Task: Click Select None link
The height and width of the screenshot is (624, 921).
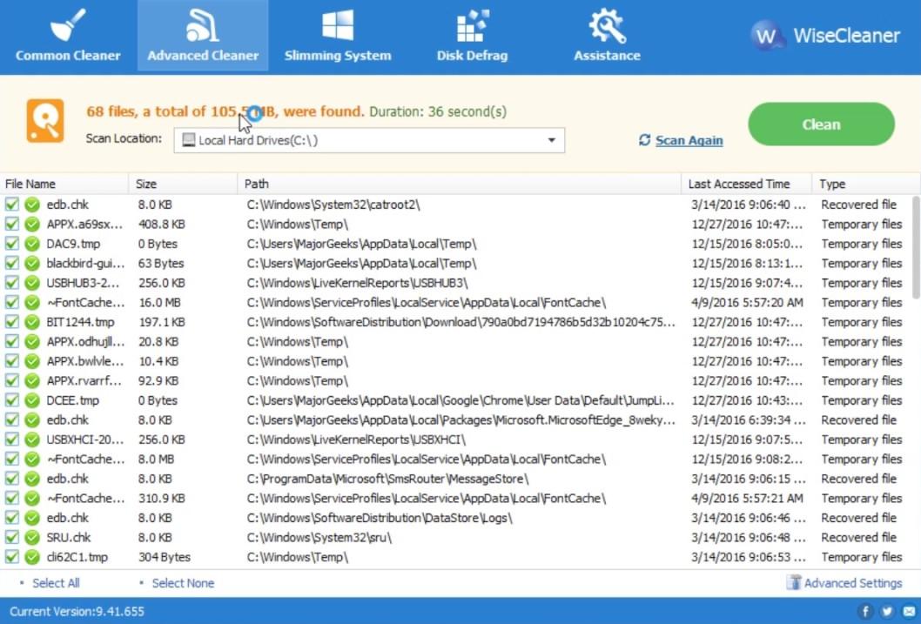Action: pos(183,583)
